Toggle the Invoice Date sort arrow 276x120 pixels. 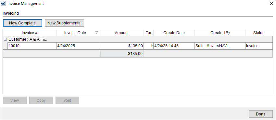point(96,33)
